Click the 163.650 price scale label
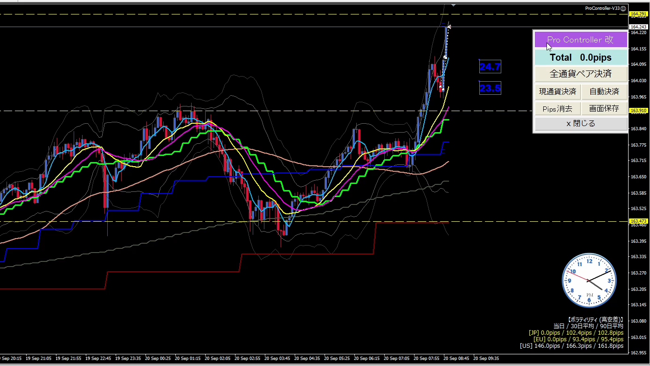 [638, 177]
